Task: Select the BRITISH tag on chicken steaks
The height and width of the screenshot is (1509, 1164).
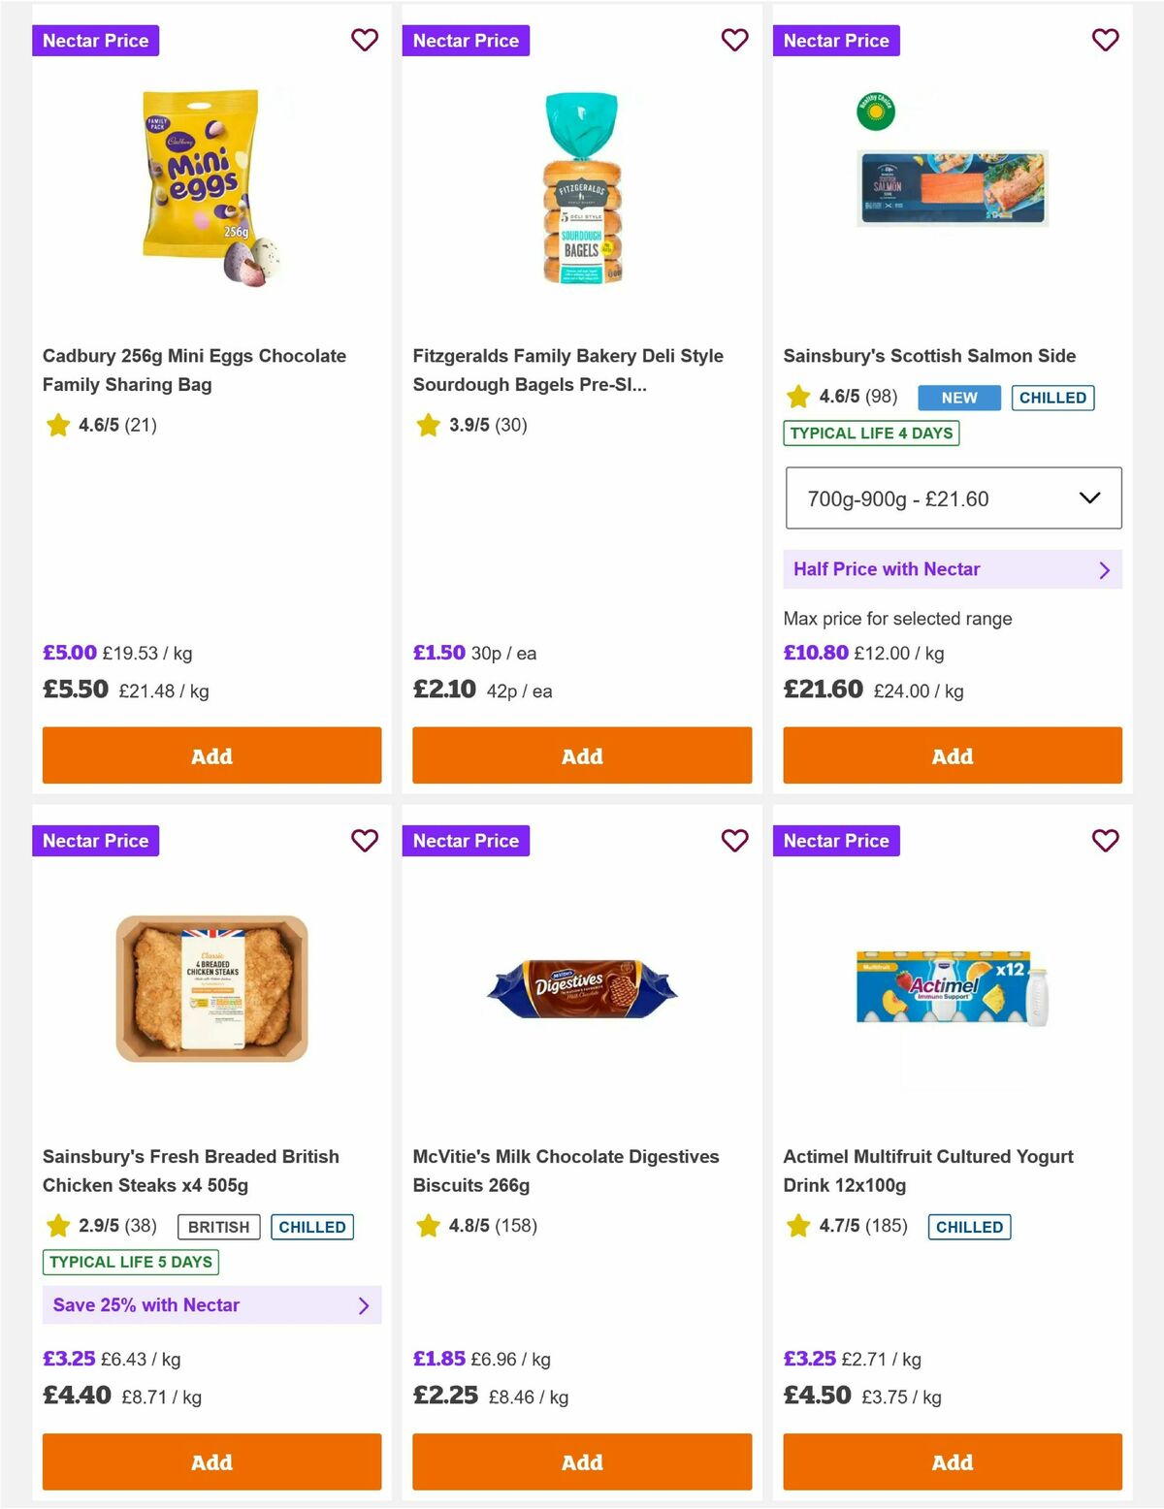Action: point(217,1227)
